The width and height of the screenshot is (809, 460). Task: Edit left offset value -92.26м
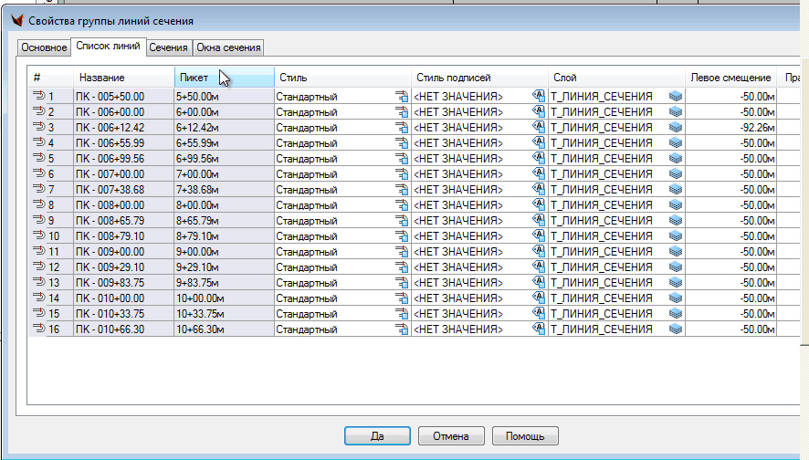(x=731, y=127)
